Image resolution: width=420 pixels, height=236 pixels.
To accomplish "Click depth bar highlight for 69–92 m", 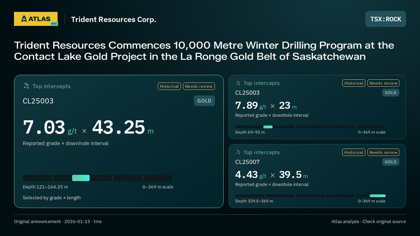I will [268, 127].
